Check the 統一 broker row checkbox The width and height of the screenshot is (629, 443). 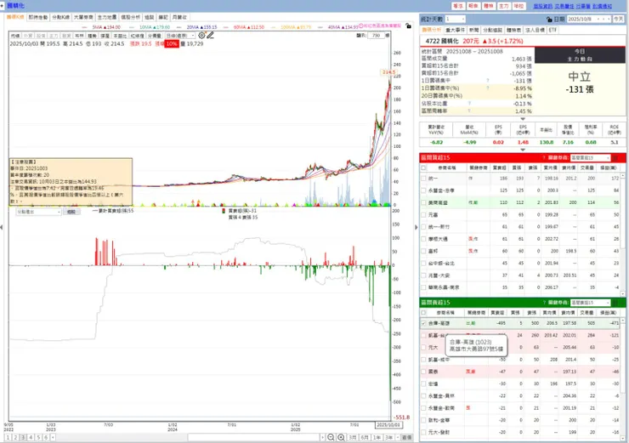pyautogui.click(x=423, y=179)
